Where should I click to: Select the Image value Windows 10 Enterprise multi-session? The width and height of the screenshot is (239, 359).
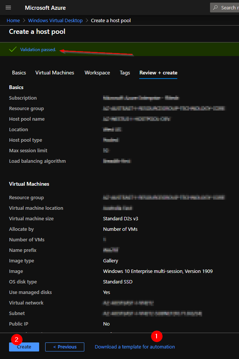coord(158,271)
